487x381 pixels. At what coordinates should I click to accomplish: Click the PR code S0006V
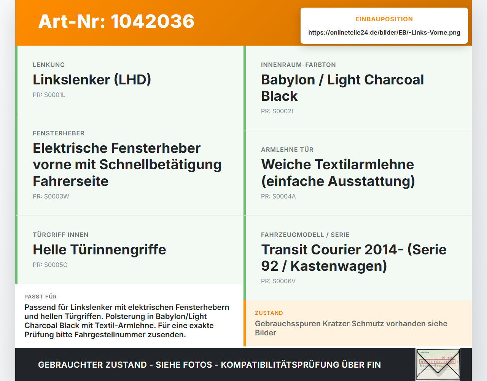279,281
